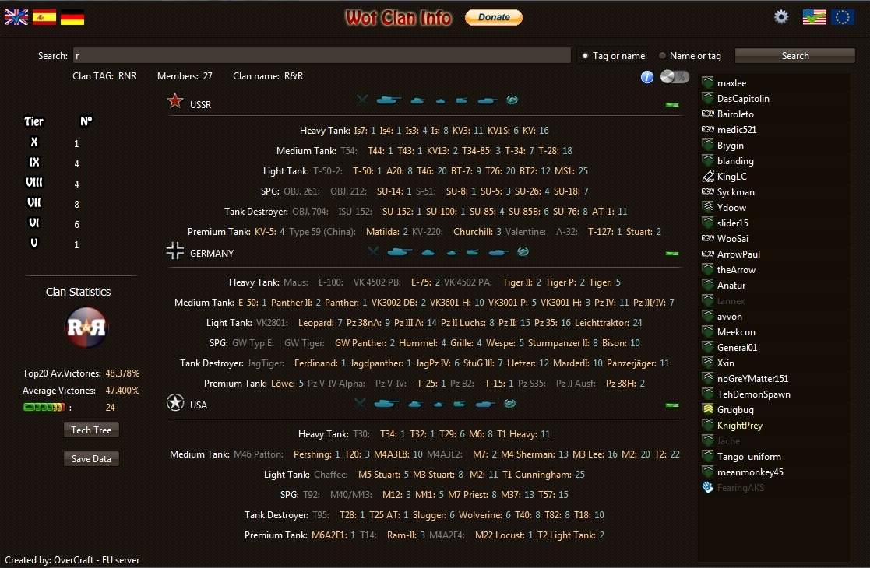Filter USSR by medium tank icon
This screenshot has height=568, width=870.
[417, 100]
